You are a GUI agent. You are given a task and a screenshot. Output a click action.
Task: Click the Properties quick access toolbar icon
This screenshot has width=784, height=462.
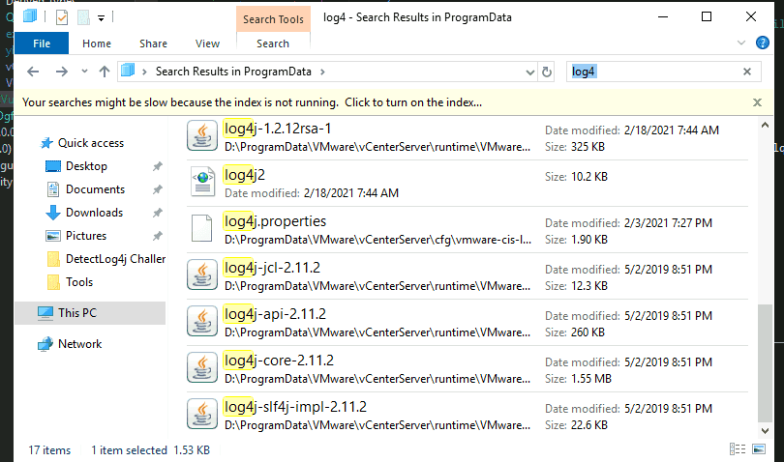click(x=62, y=18)
